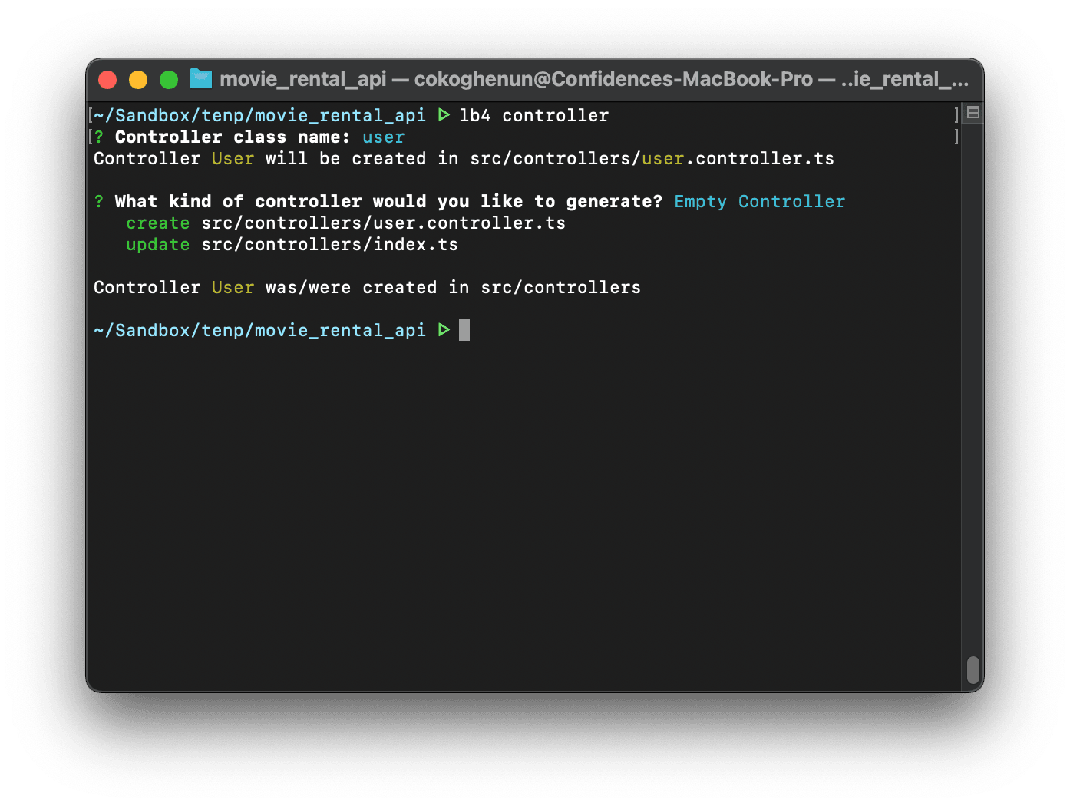The image size is (1070, 806).
Task: Click the green 'update' status word
Action: coord(157,245)
